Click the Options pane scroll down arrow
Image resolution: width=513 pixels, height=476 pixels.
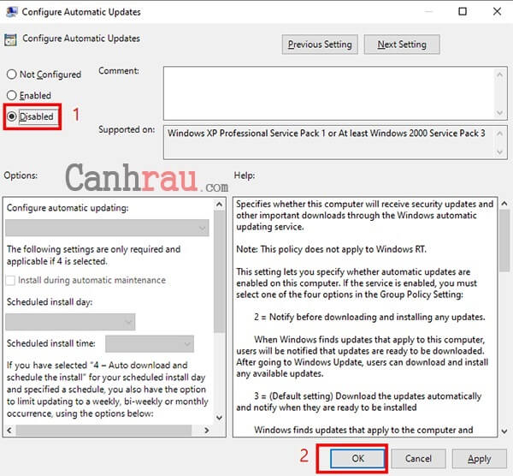tap(219, 418)
